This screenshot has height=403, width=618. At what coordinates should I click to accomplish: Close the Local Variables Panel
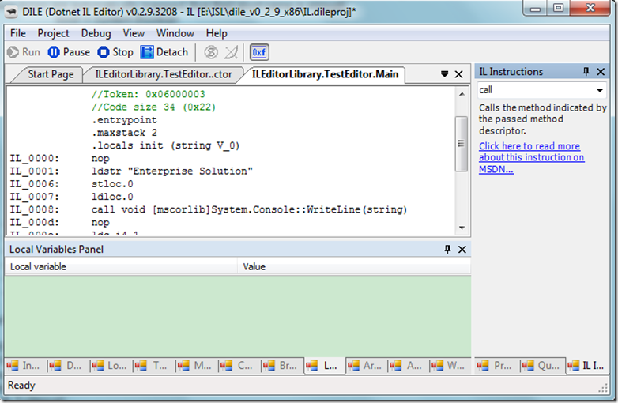(462, 250)
